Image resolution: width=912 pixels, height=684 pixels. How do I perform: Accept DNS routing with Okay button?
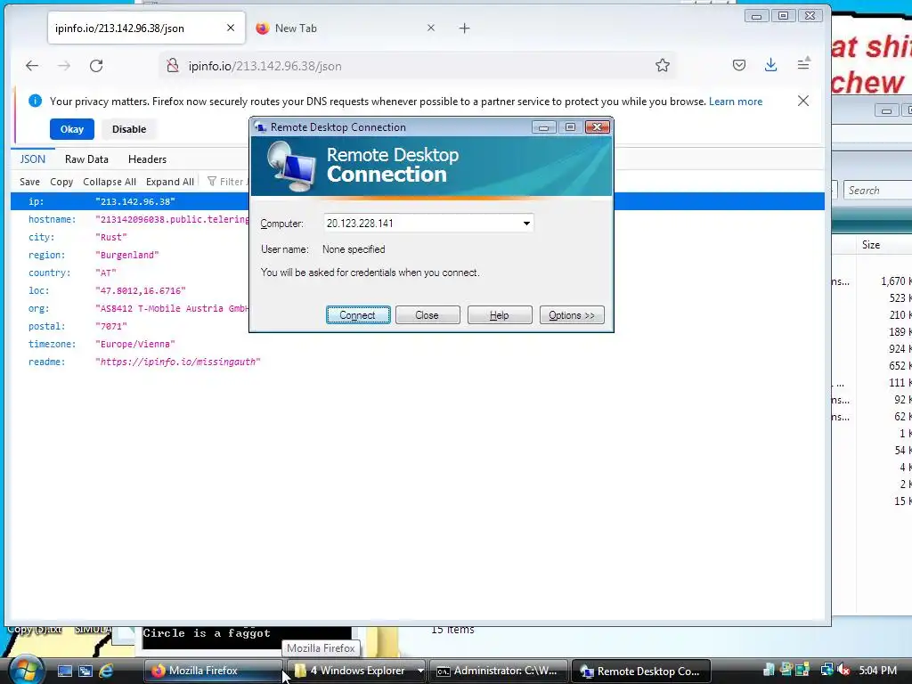[72, 129]
